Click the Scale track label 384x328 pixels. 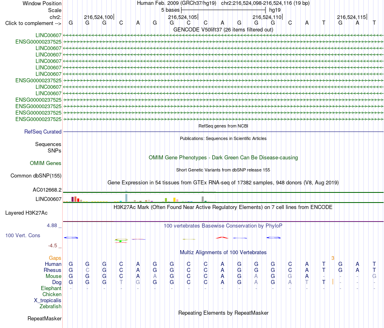coord(55,10)
